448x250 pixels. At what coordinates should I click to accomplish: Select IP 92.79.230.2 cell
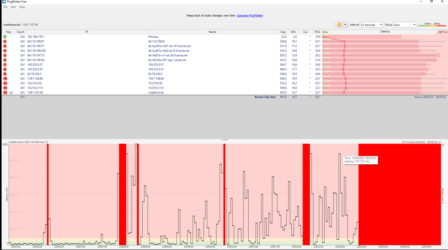pyautogui.click(x=34, y=74)
